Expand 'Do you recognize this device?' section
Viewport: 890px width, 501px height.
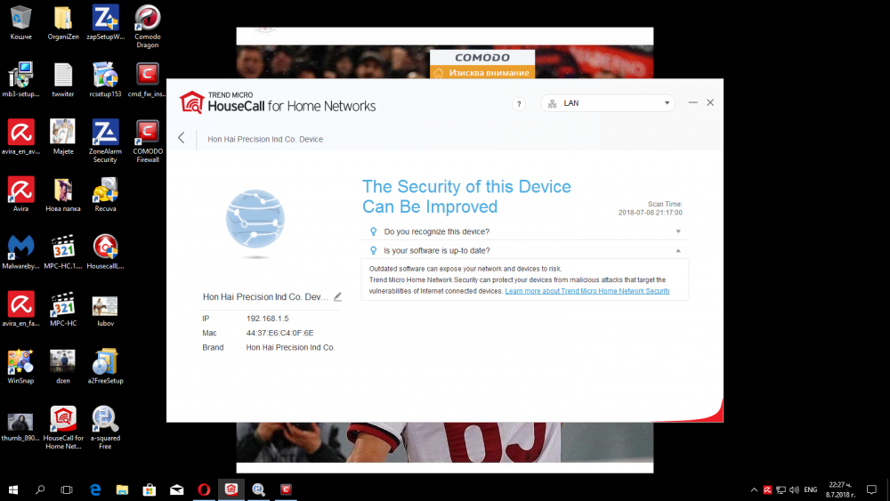(525, 231)
